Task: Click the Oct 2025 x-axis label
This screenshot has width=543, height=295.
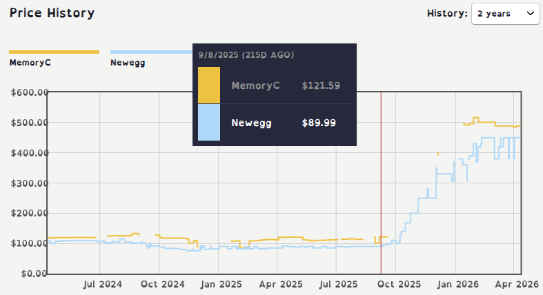Action: (399, 284)
